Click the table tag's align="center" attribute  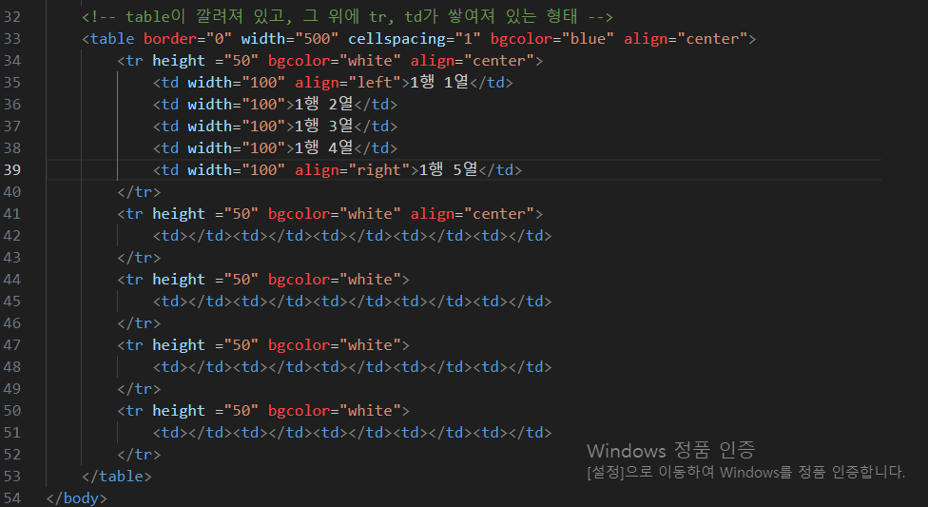tap(686, 38)
